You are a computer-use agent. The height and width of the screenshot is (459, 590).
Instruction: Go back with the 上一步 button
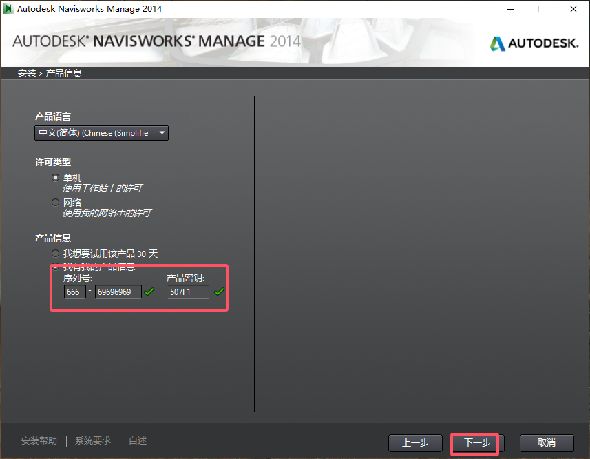pyautogui.click(x=415, y=443)
